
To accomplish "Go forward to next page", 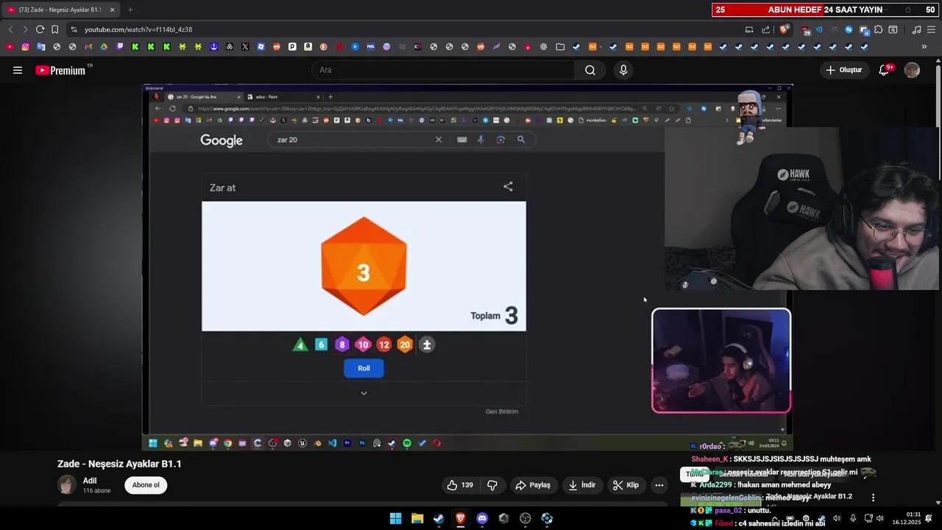I will pyautogui.click(x=25, y=29).
